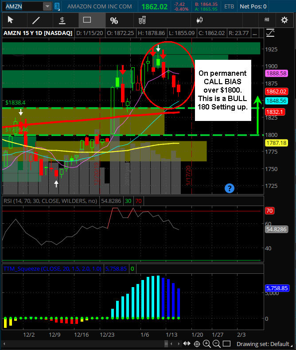Click the blue question mark help icon

coord(229,188)
